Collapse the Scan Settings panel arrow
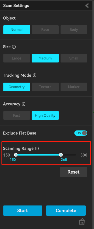The image size is (94, 229). 87,6
